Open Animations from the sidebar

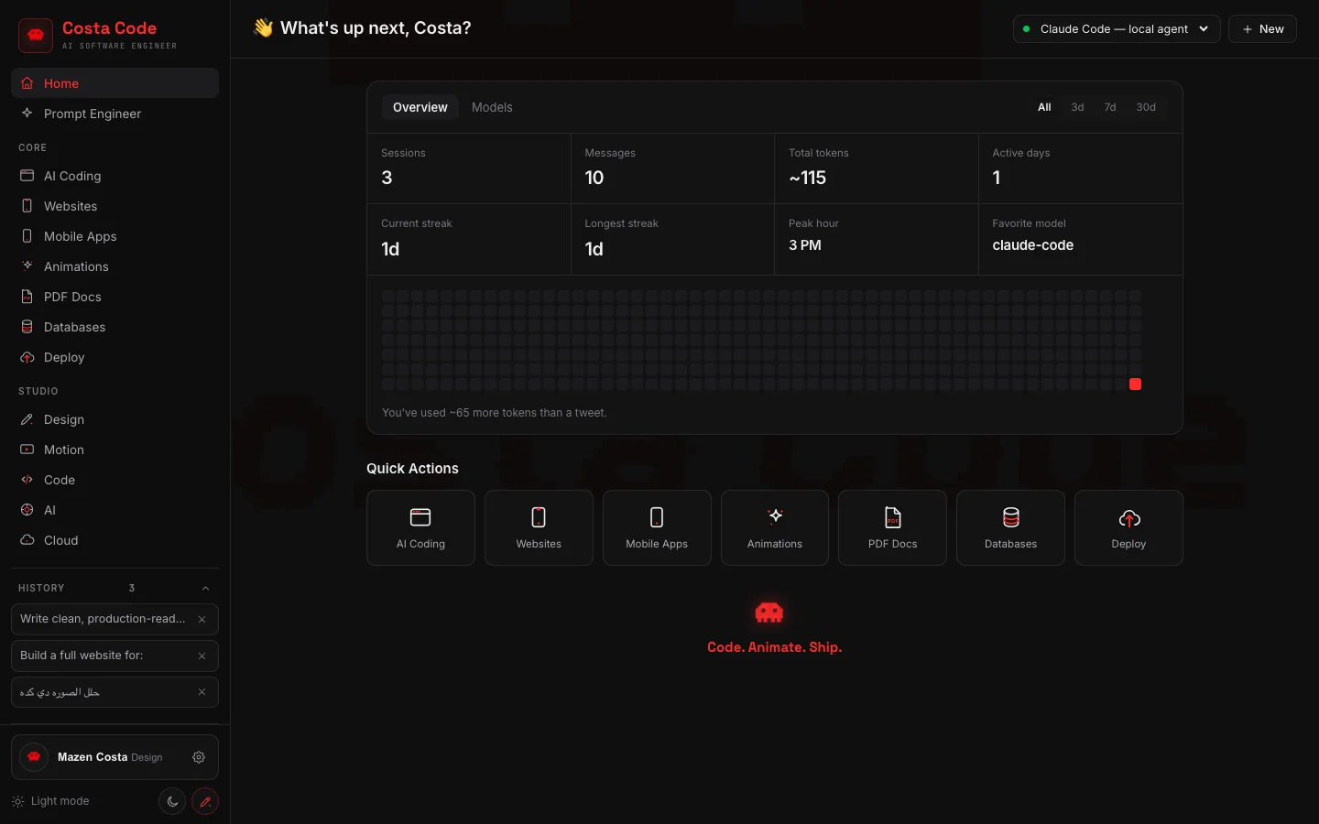point(114,266)
